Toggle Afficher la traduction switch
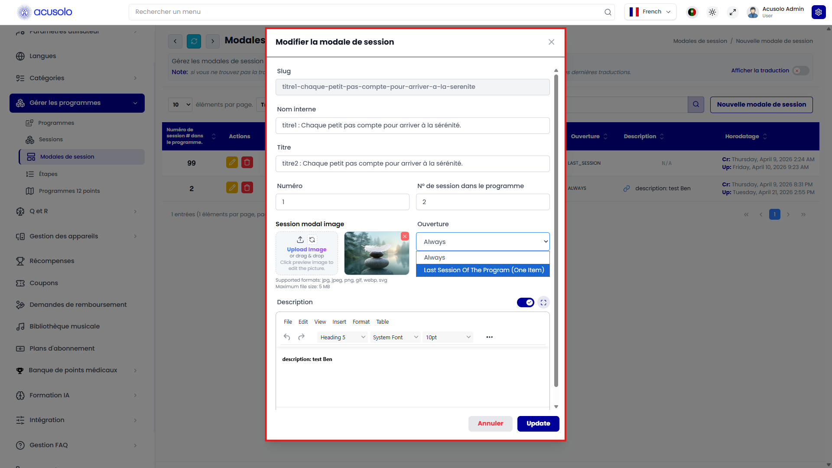 pos(801,71)
